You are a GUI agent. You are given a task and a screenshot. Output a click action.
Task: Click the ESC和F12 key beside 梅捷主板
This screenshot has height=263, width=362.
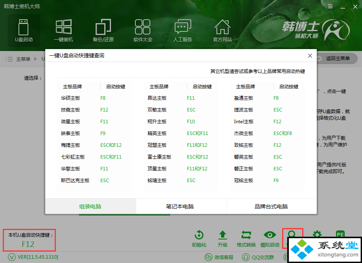coord(111,145)
